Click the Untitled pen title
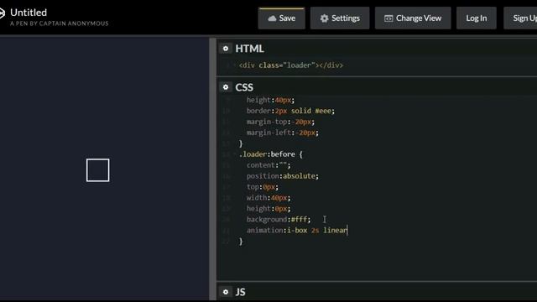This screenshot has height=302, width=537. point(29,13)
